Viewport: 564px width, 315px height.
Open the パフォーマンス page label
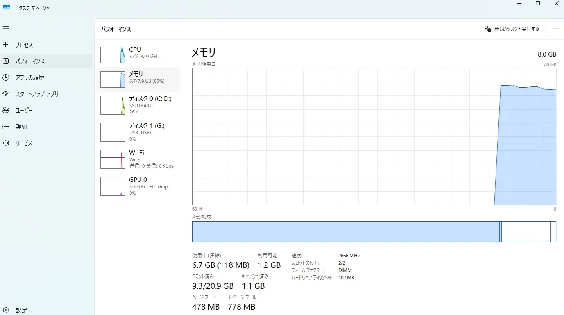[x=30, y=61]
